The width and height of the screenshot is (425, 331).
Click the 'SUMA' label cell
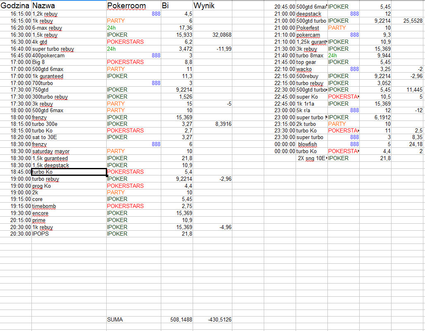[x=134, y=319]
